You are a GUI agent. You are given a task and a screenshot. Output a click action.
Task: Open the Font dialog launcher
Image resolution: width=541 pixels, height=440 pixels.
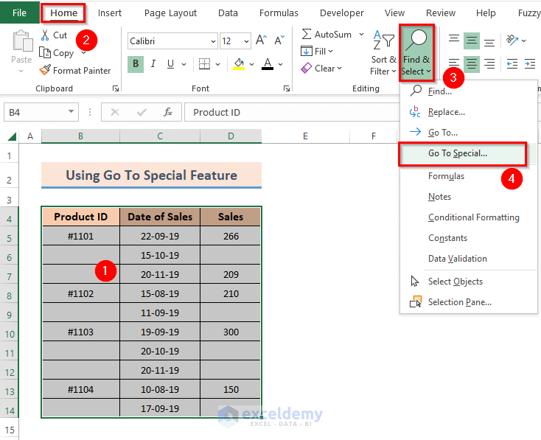[x=287, y=88]
